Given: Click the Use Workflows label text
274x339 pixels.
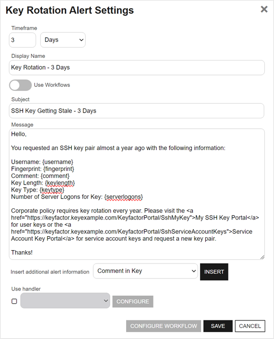Looking at the screenshot, I should (52, 85).
